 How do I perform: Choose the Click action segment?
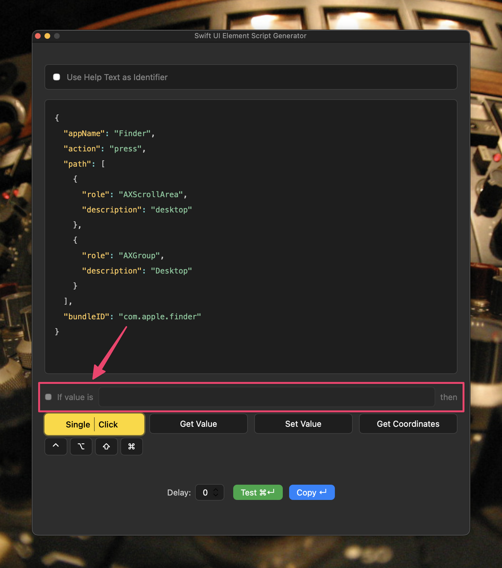(108, 424)
